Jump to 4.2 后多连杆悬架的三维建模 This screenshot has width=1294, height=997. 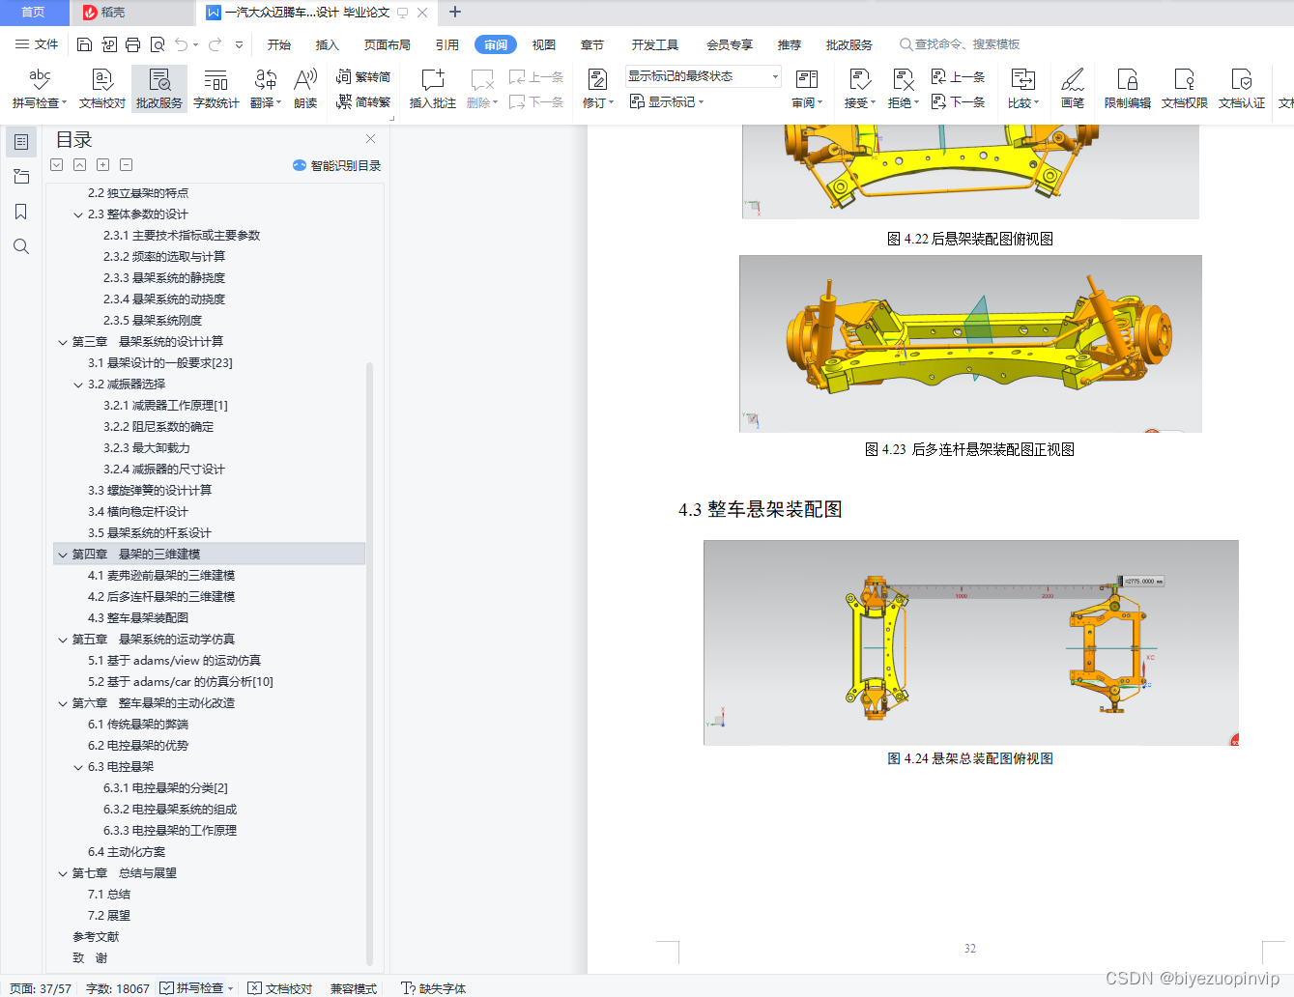pos(161,597)
